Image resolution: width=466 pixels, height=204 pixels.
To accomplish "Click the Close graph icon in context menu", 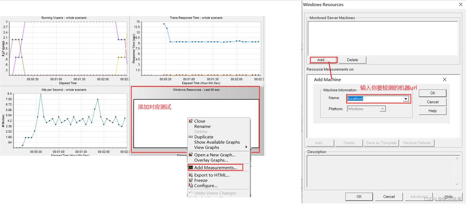I will (191, 121).
